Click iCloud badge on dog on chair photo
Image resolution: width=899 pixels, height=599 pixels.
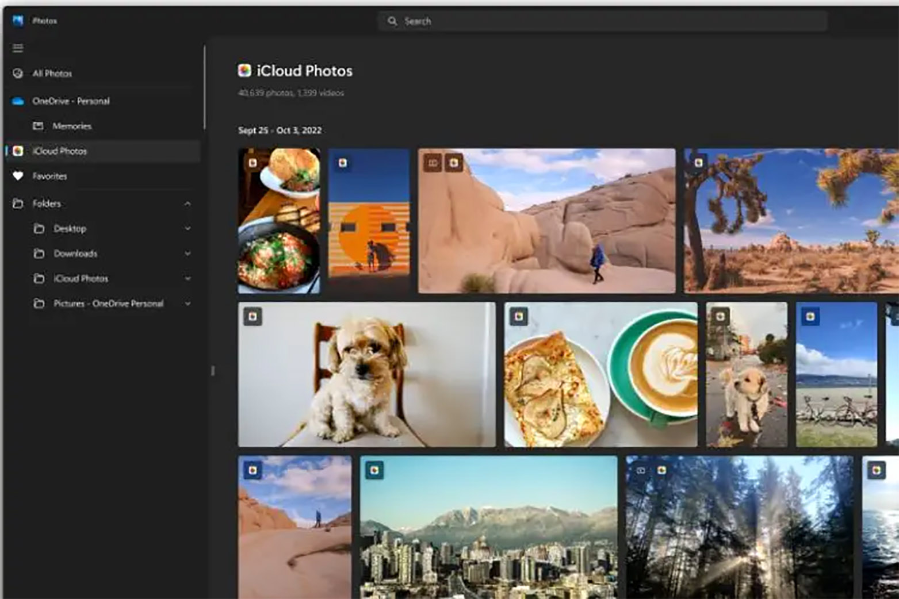tap(253, 317)
